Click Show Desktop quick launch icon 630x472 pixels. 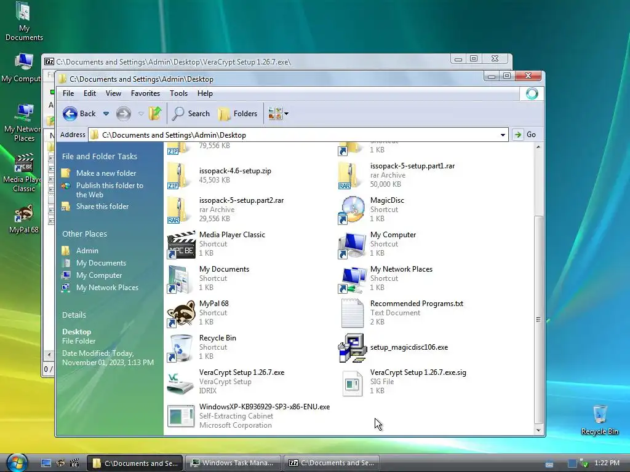click(46, 463)
